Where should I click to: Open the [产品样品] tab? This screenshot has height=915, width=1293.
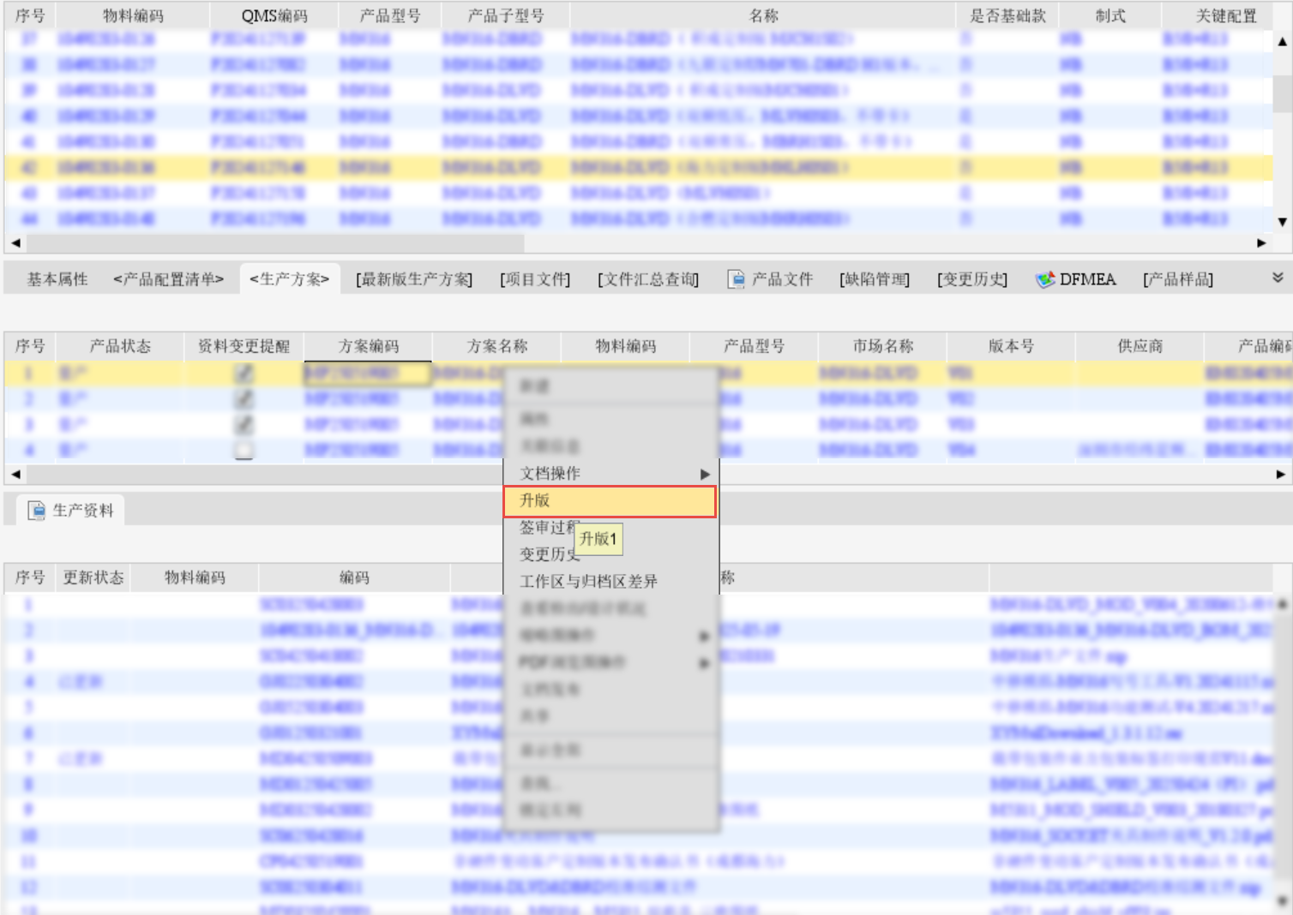1178,279
